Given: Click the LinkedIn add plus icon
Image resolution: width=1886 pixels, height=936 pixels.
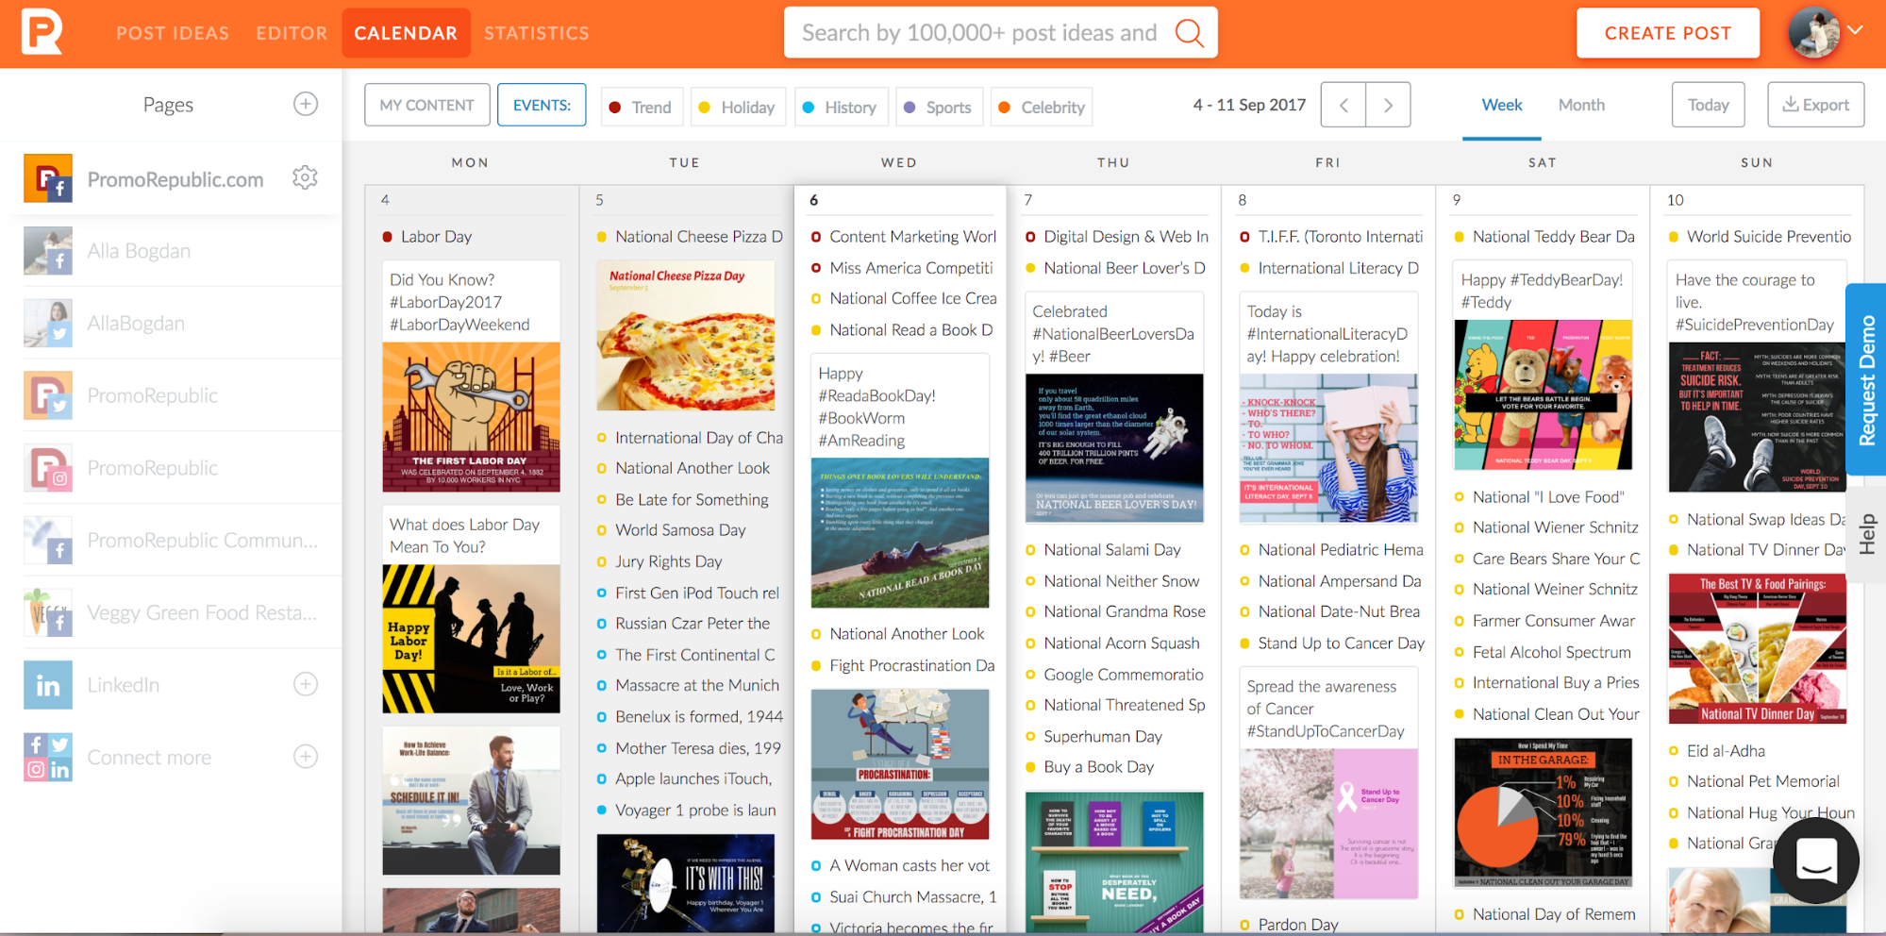Looking at the screenshot, I should point(306,684).
